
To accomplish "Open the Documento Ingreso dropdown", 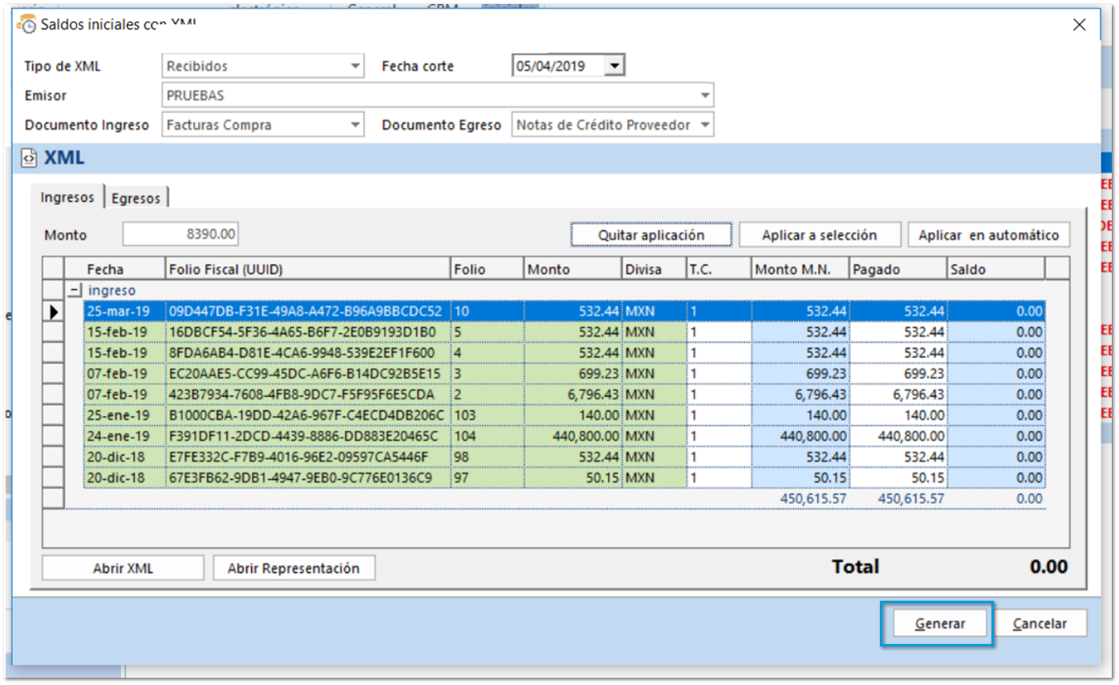I will point(355,125).
